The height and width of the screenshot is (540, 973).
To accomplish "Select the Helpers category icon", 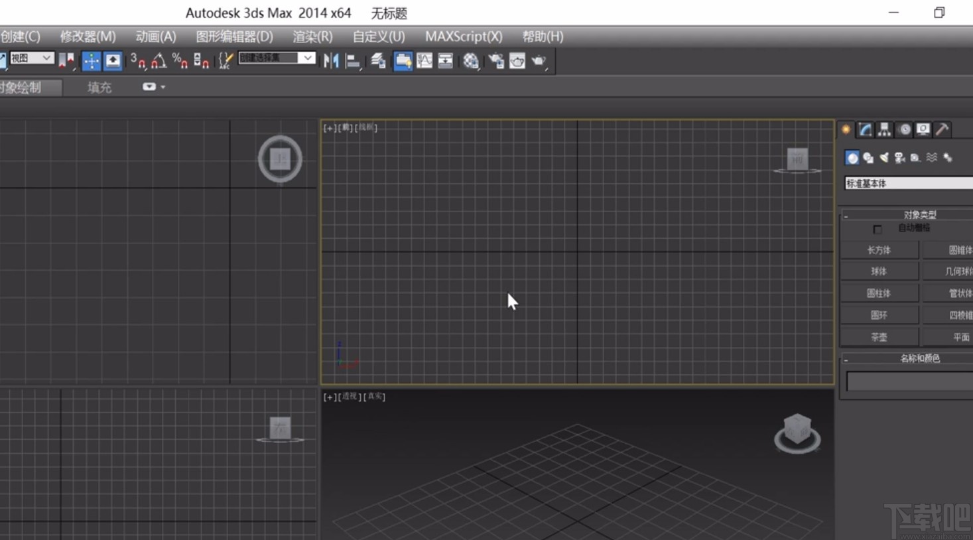I will [916, 157].
